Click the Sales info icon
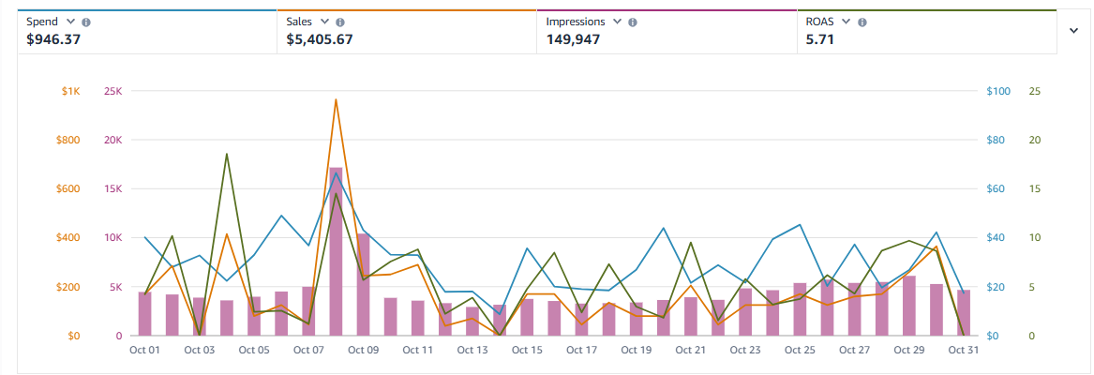The height and width of the screenshot is (375, 1094). tap(339, 22)
